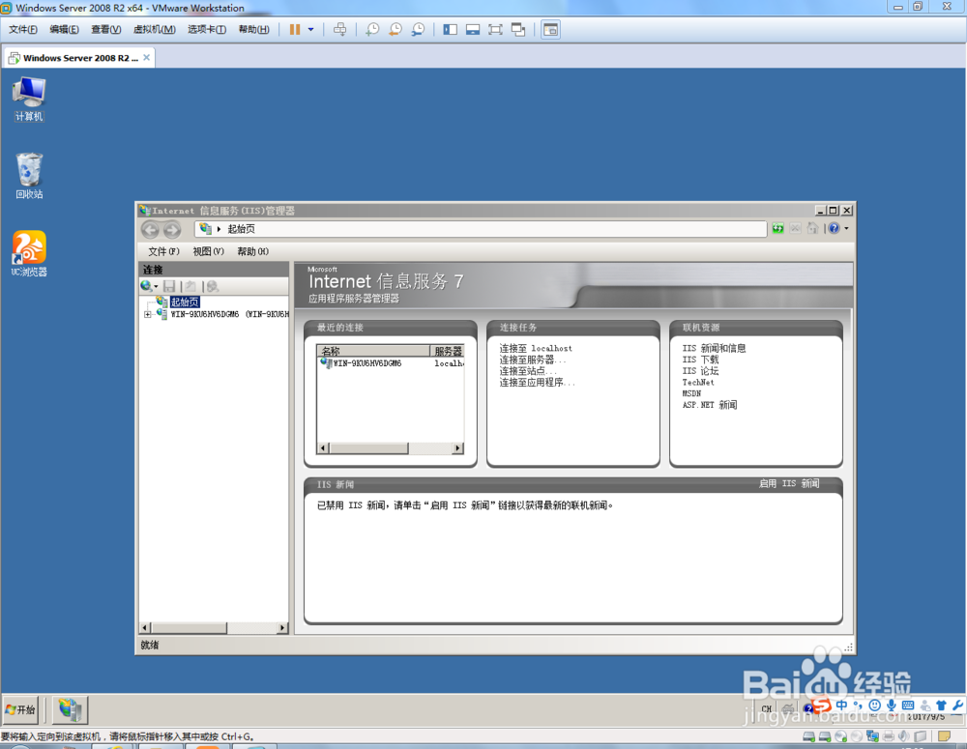The width and height of the screenshot is (967, 749).
Task: Open VMware 帮助(H) menu
Action: click(x=254, y=30)
